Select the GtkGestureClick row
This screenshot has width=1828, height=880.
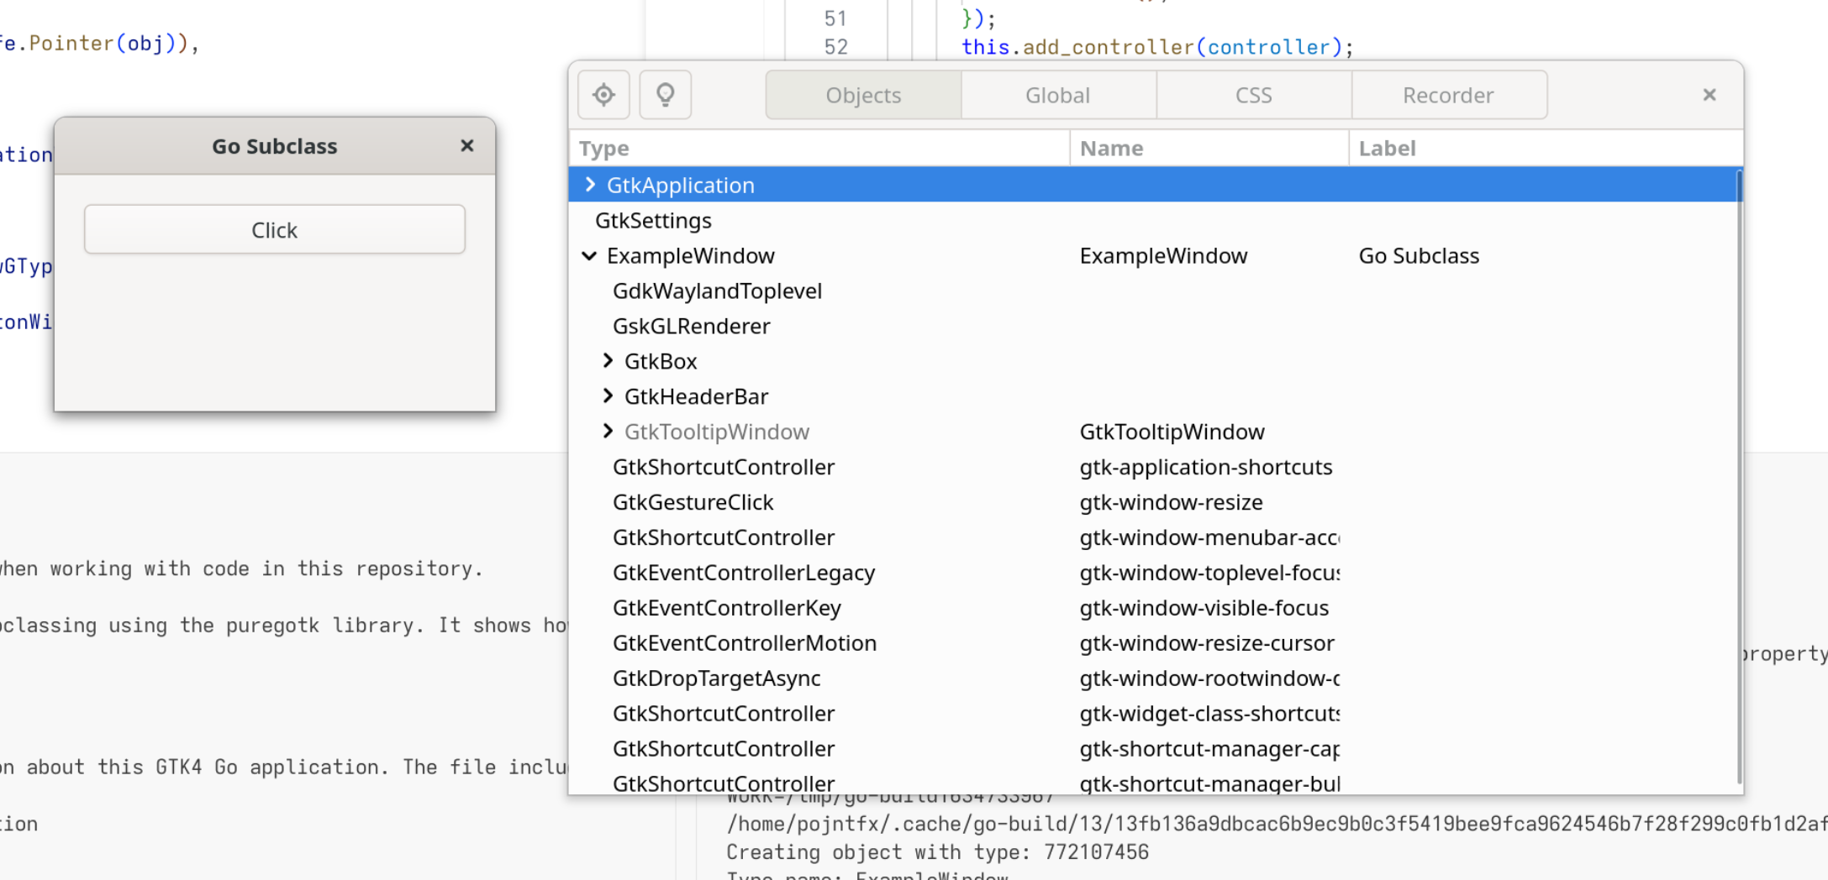(x=693, y=502)
